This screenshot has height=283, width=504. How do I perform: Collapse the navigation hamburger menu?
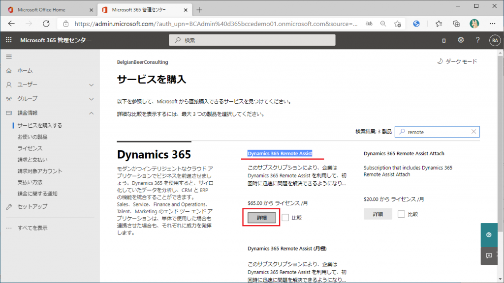[9, 57]
